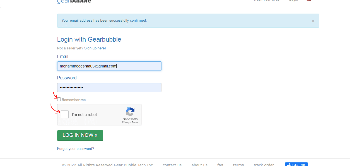The image size is (350, 166).
Task: Open the Sign up here! link
Action: pyautogui.click(x=95, y=48)
